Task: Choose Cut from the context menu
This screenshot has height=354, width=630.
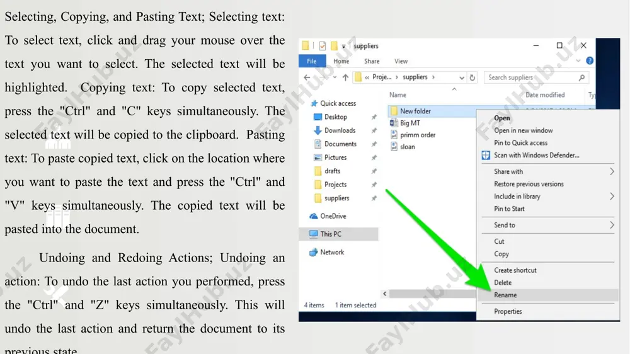Action: (x=499, y=241)
